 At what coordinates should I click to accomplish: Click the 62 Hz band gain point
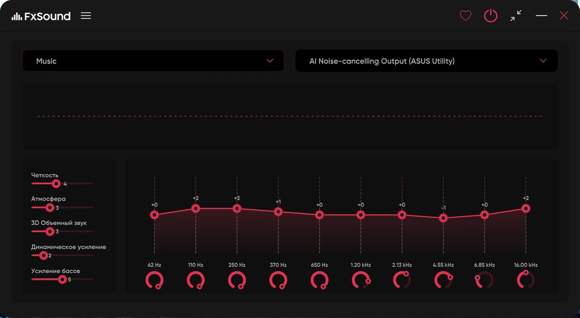coord(154,215)
